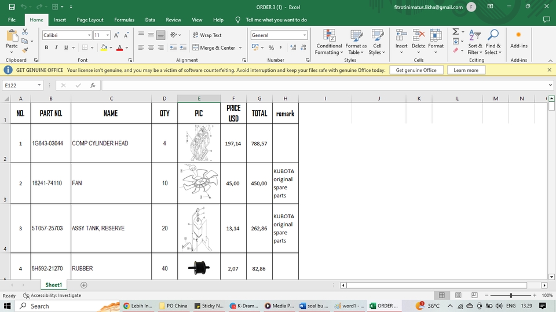
Task: Collapse the ribbon with the chevron
Action: pos(550,61)
